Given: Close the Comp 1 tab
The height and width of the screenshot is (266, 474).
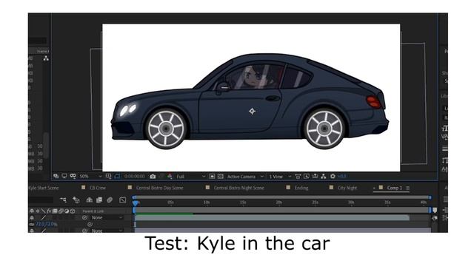Looking at the screenshot, I should click(x=374, y=188).
